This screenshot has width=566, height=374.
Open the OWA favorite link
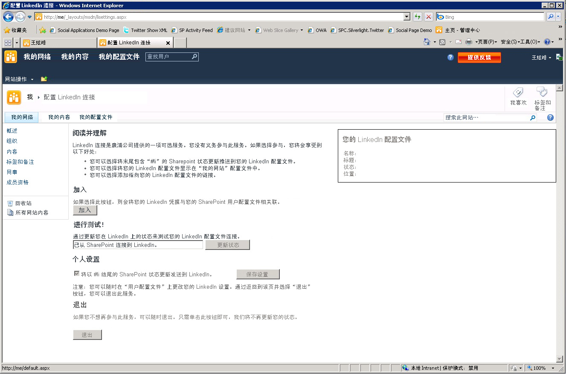[x=317, y=30]
